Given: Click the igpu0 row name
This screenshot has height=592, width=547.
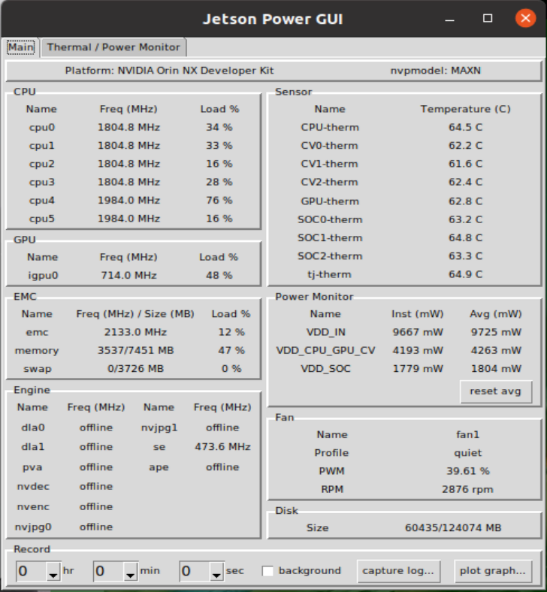Looking at the screenshot, I should 43,275.
